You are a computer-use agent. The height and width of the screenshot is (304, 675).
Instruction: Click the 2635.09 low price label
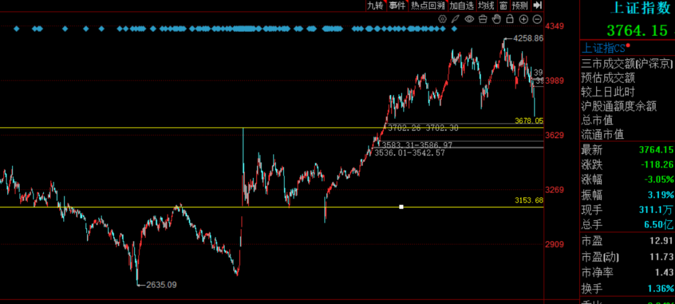(x=161, y=285)
